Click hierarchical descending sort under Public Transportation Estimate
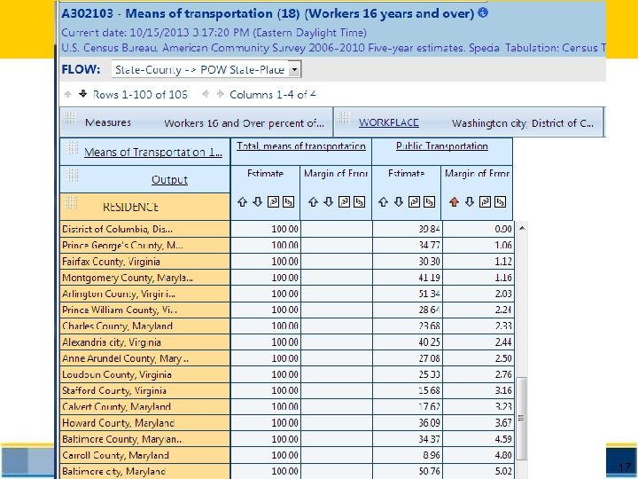Viewport: 638px width, 479px height. tap(429, 202)
